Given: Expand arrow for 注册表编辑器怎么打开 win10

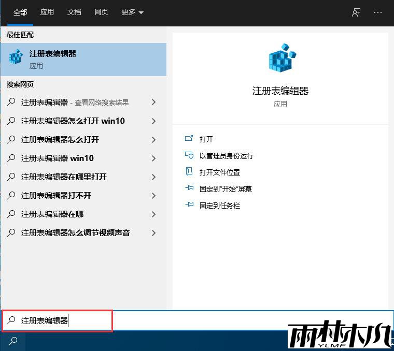Looking at the screenshot, I should pos(153,121).
